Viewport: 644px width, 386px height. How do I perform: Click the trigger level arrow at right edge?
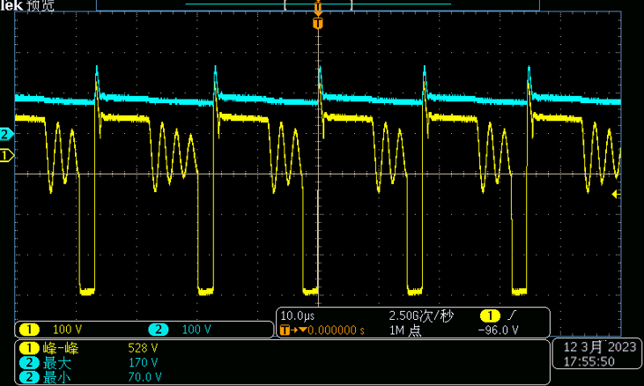pyautogui.click(x=616, y=195)
